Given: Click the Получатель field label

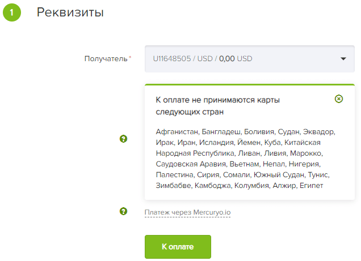Looking at the screenshot, I should click(106, 58).
